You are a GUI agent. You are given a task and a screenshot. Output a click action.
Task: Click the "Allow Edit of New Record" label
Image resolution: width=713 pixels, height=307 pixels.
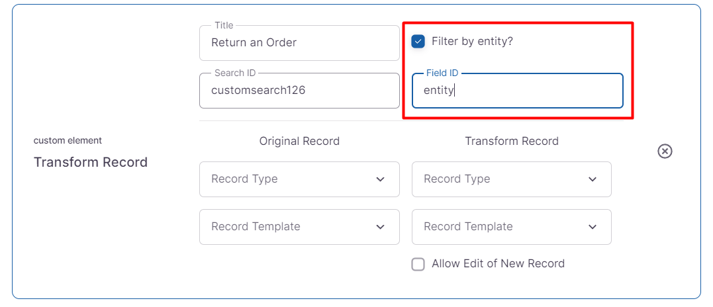[498, 264]
